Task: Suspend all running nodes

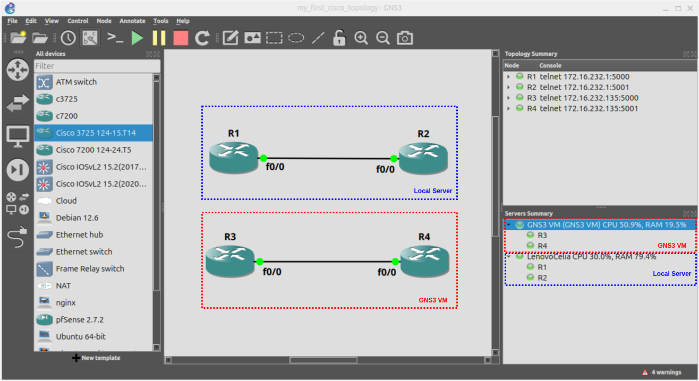Action: (159, 38)
